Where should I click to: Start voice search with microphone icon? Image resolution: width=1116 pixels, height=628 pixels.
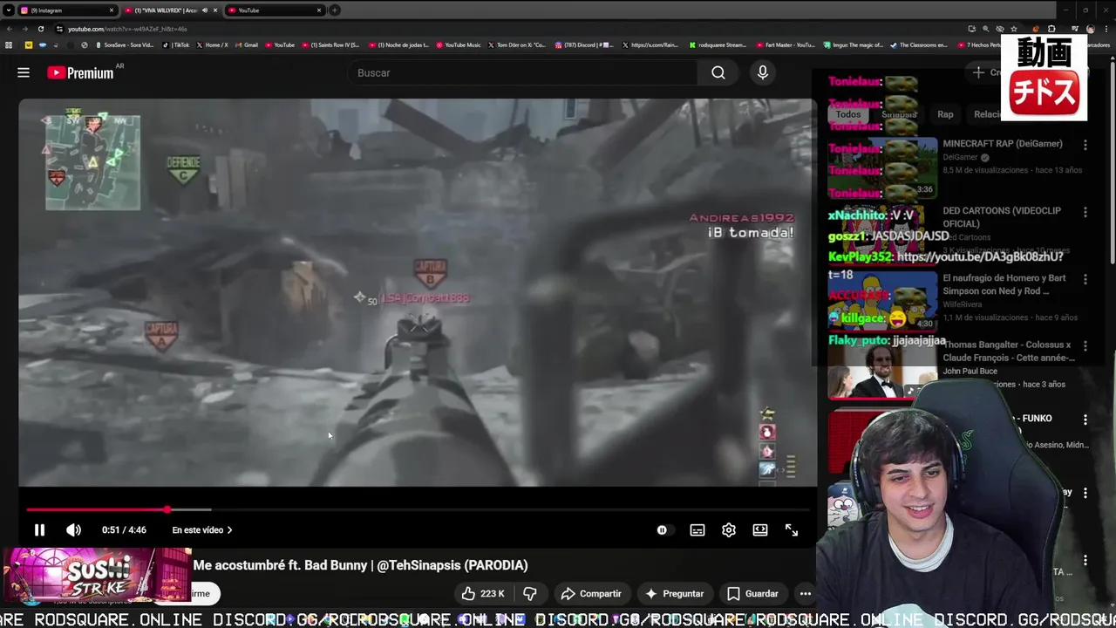763,73
